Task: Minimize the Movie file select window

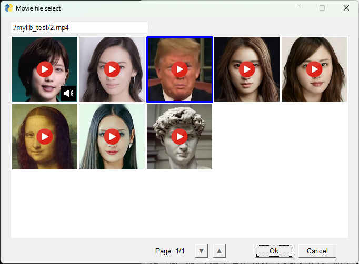Action: click(x=298, y=8)
